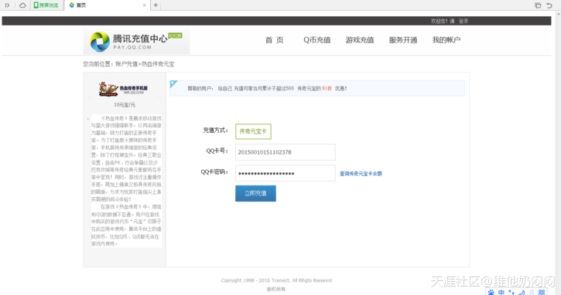Click the undo closed tab arrow icon
This screenshot has width=561, height=295.
(549, 5)
